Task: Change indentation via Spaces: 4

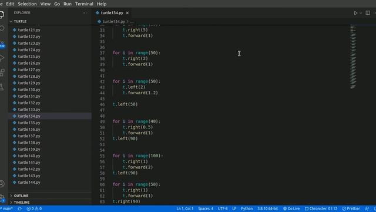Action: point(206,208)
